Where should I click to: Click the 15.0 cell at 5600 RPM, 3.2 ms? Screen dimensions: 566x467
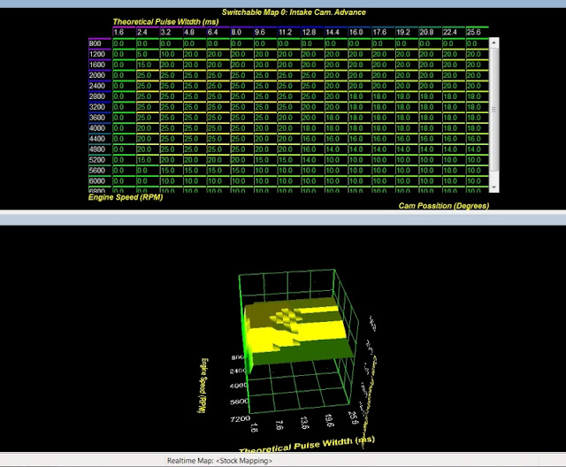(x=171, y=171)
